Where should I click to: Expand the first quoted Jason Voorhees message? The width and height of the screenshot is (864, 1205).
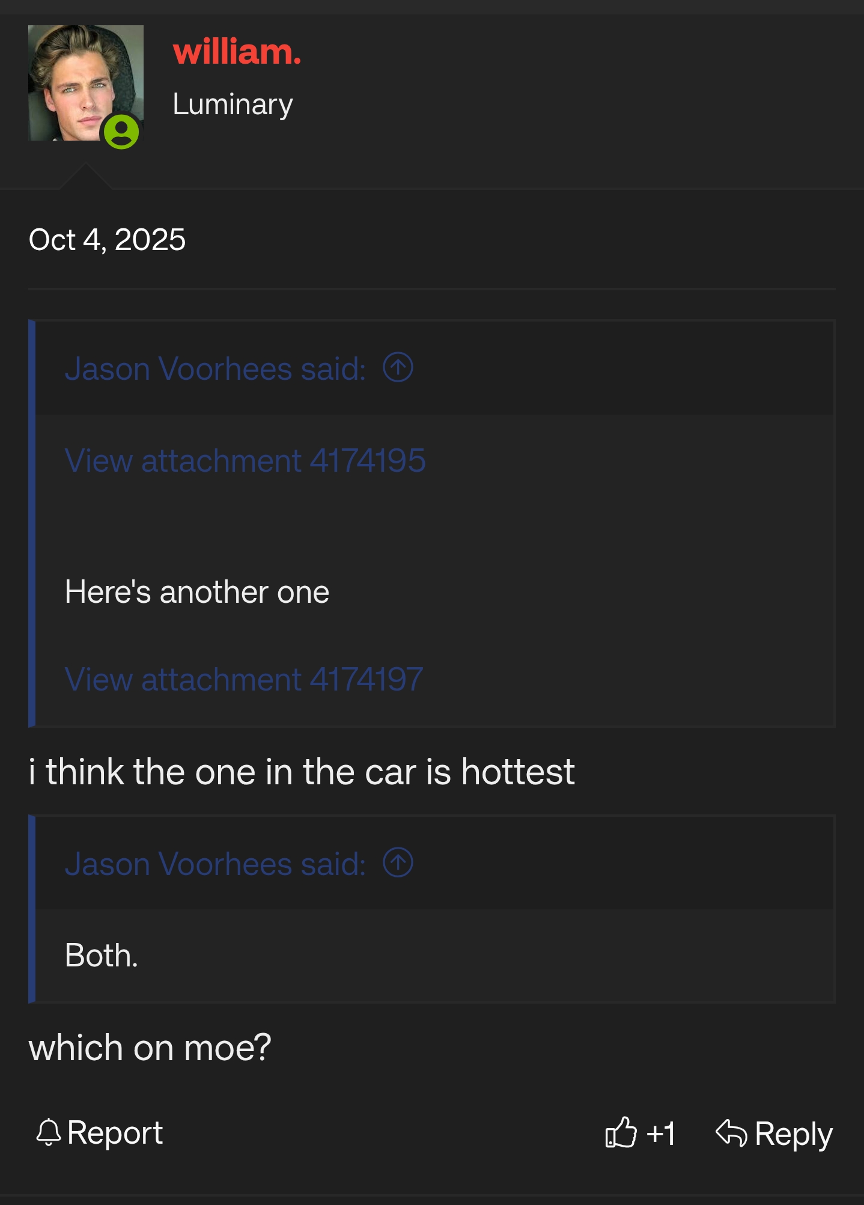216,368
